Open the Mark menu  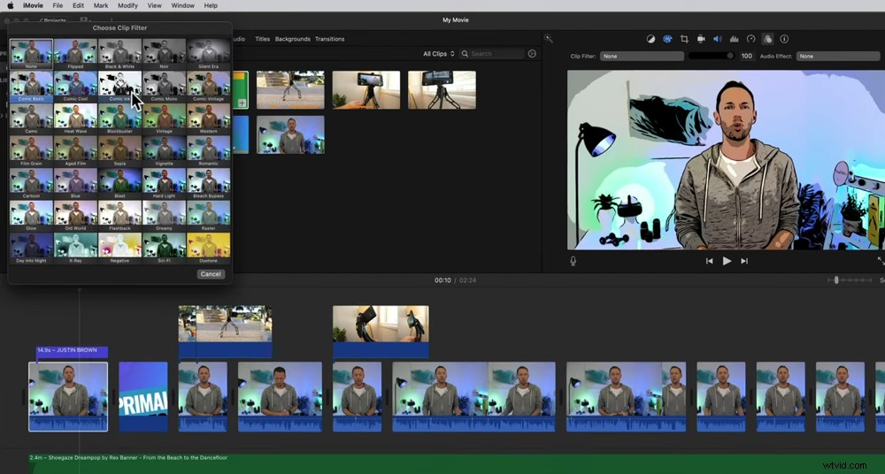pos(101,5)
